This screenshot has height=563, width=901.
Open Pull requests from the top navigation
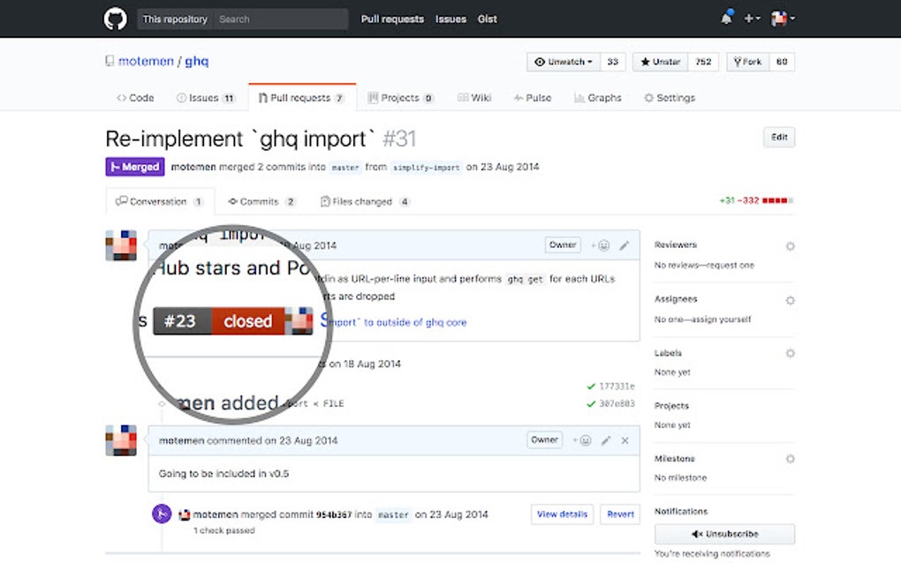[x=392, y=19]
